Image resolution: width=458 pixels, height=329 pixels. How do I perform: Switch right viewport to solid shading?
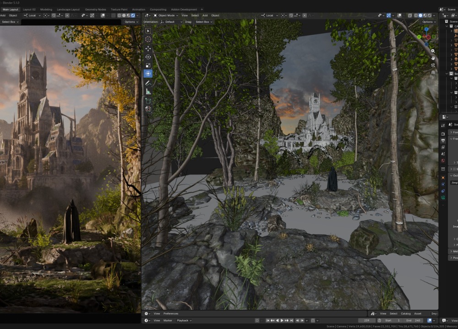420,16
